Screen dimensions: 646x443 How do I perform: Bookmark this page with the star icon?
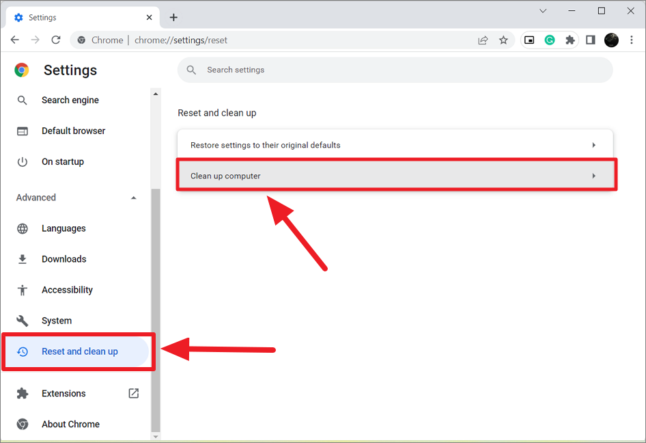pos(503,40)
